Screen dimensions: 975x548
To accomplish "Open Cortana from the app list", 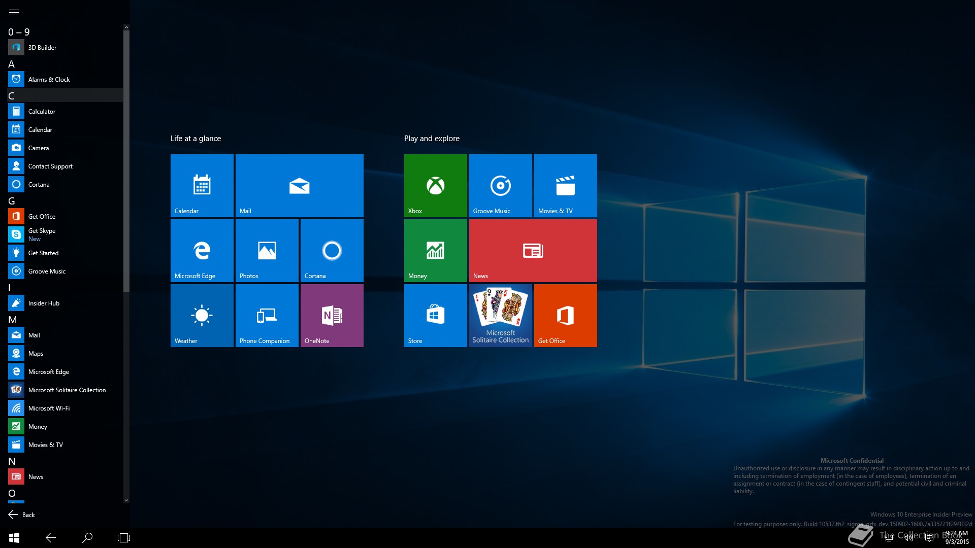I will tap(65, 185).
